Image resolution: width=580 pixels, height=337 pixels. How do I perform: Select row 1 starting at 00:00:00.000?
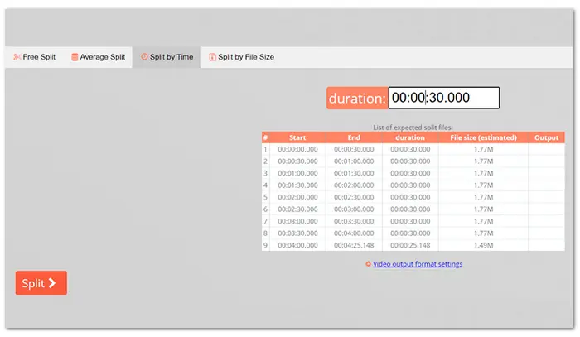pyautogui.click(x=297, y=150)
